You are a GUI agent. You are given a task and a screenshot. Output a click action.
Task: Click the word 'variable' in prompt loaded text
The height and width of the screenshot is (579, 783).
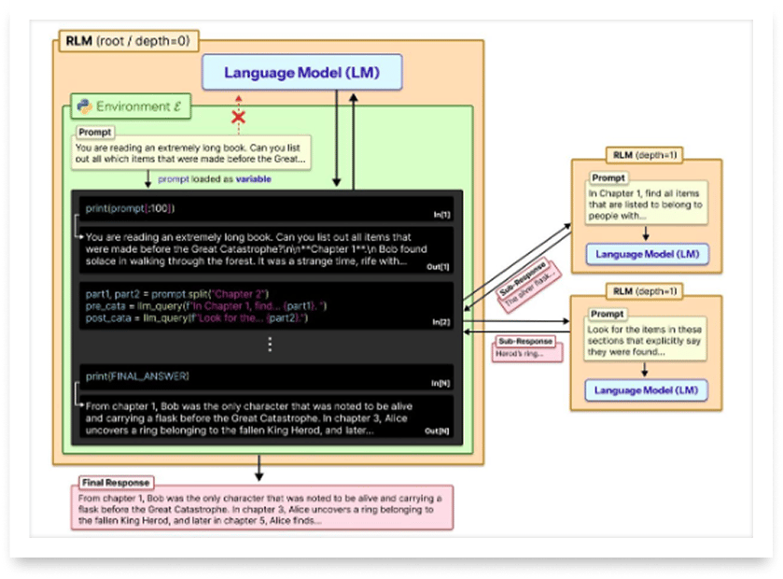253,178
